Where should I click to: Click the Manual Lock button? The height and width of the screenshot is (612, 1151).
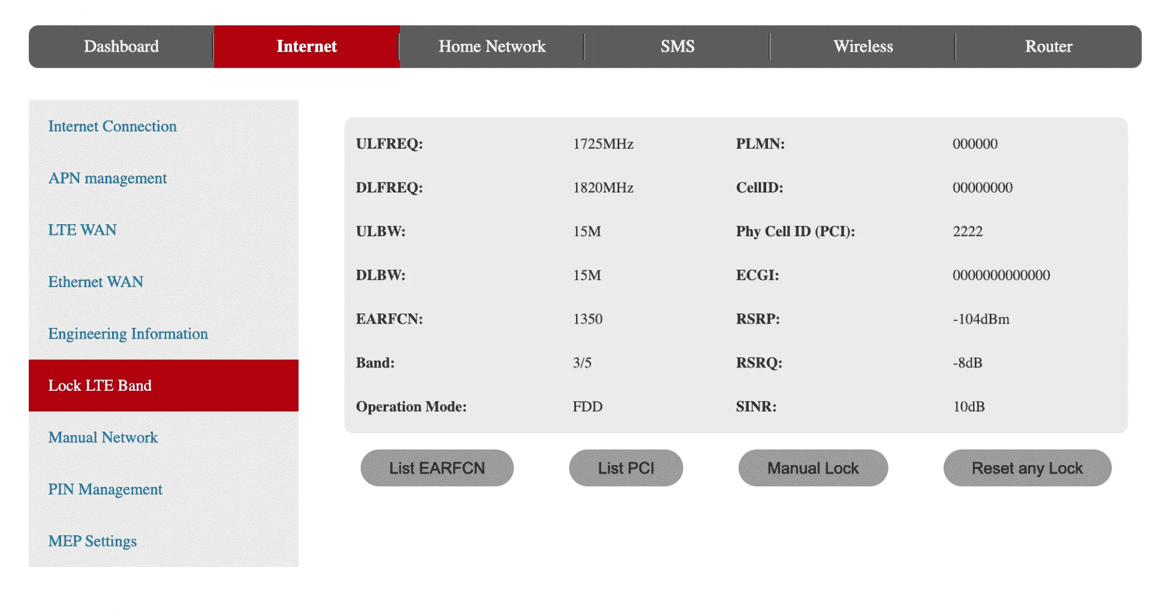(813, 468)
